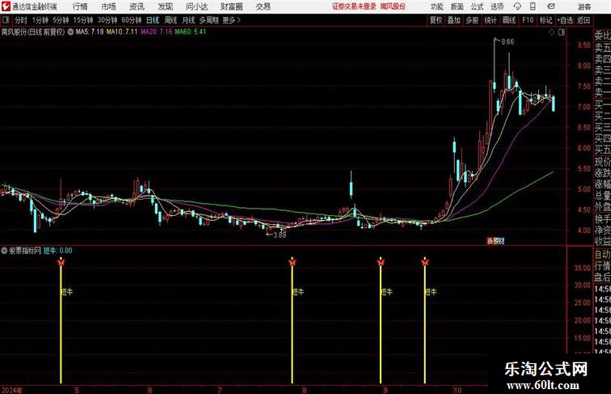This screenshot has width=611, height=394.
Task: Switch to 60分钟 period
Action: pyautogui.click(x=131, y=20)
